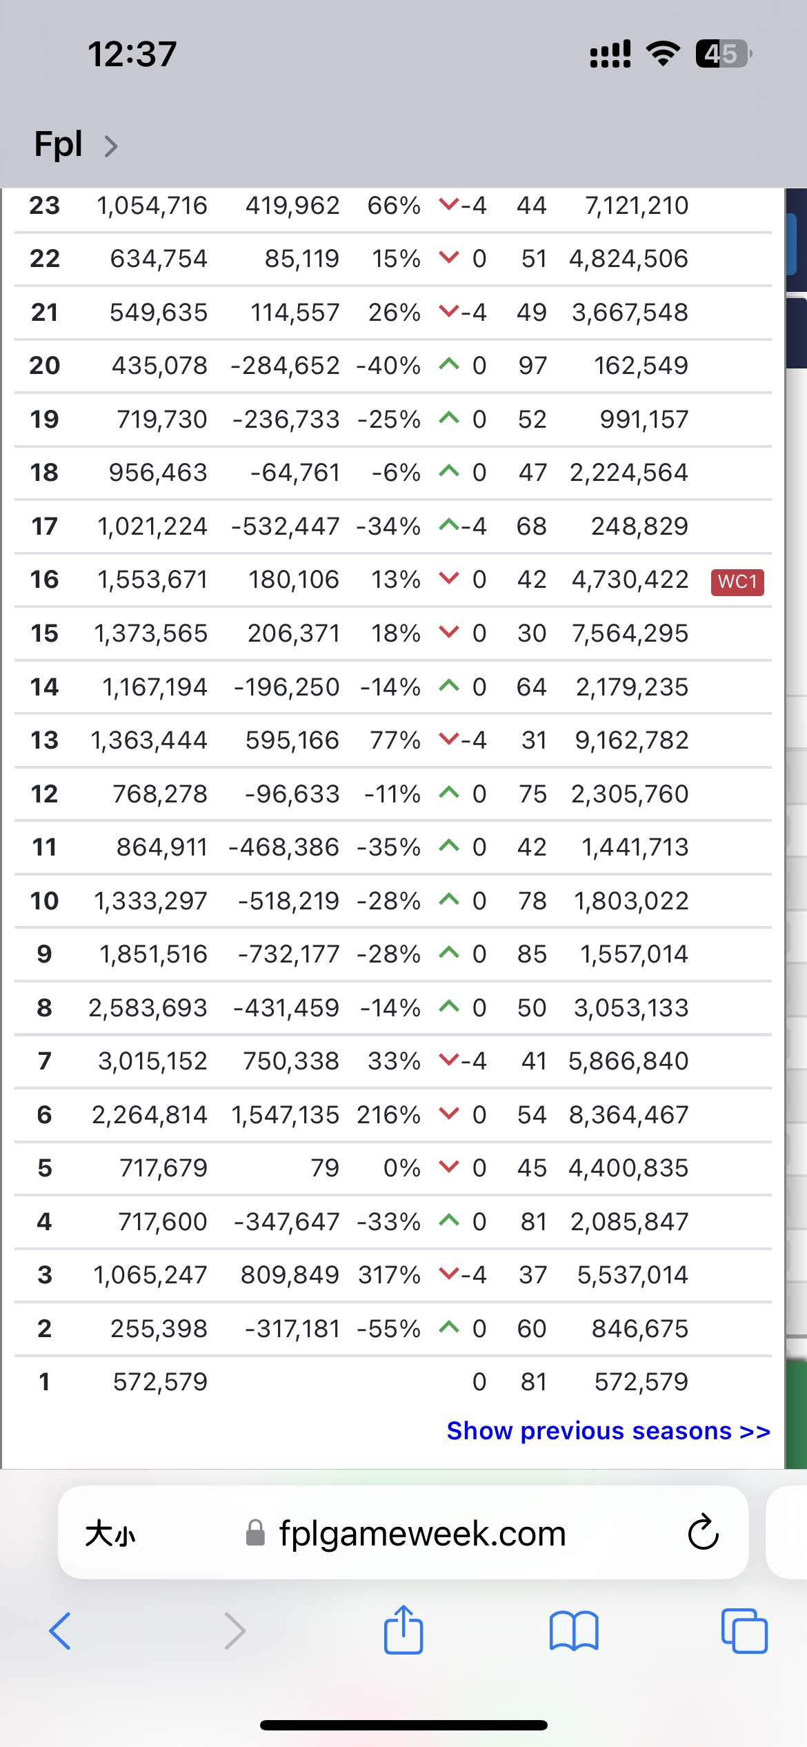Screen dimensions: 807x1747
Task: Tap the red down arrow in gameweek 23
Action: point(449,204)
